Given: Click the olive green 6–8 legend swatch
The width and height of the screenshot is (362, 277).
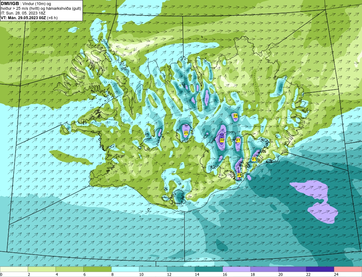Looking at the screenshot, I should (97, 269).
